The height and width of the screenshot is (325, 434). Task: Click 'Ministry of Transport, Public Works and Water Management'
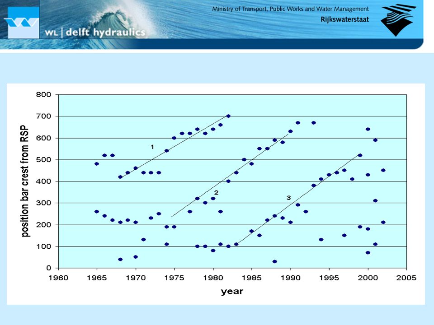[290, 9]
